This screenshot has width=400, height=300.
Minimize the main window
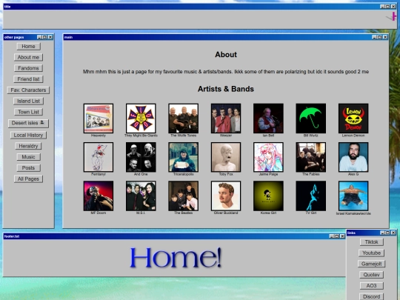(x=374, y=37)
